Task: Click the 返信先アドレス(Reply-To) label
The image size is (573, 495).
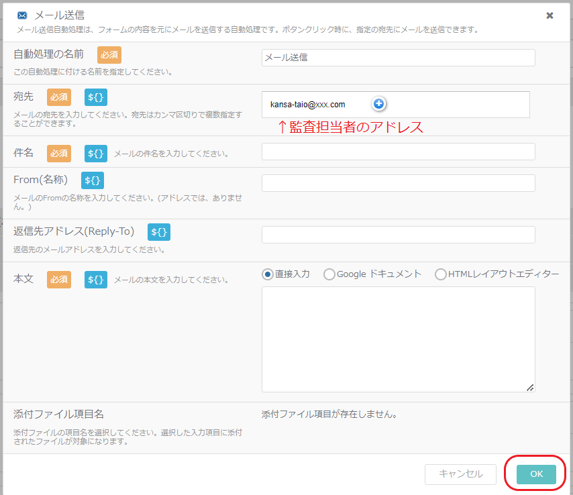Action: pos(74,231)
